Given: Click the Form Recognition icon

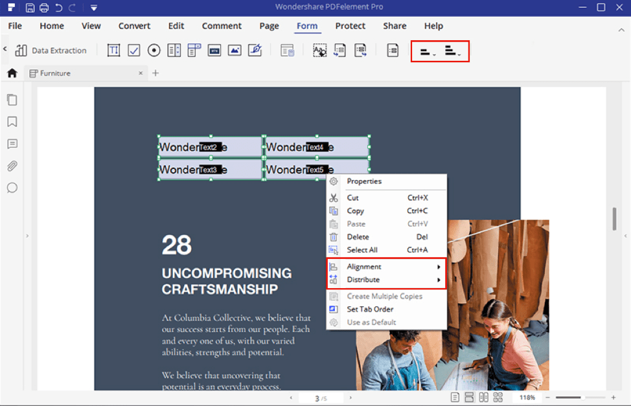Looking at the screenshot, I should pyautogui.click(x=319, y=51).
